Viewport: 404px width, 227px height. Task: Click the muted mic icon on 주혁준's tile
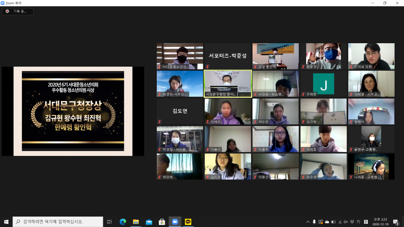pyautogui.click(x=303, y=94)
